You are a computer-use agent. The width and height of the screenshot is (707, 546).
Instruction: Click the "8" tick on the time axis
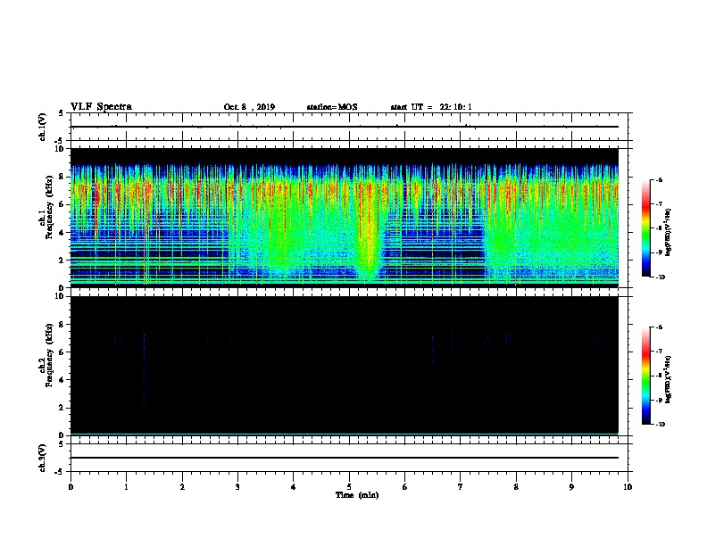(x=516, y=487)
